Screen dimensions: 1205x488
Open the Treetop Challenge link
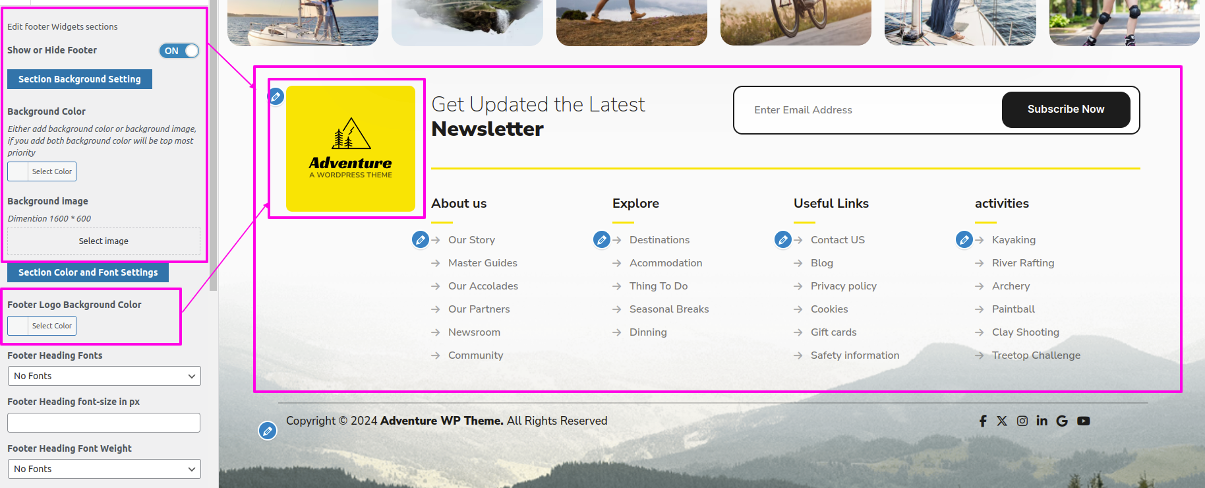coord(1036,355)
